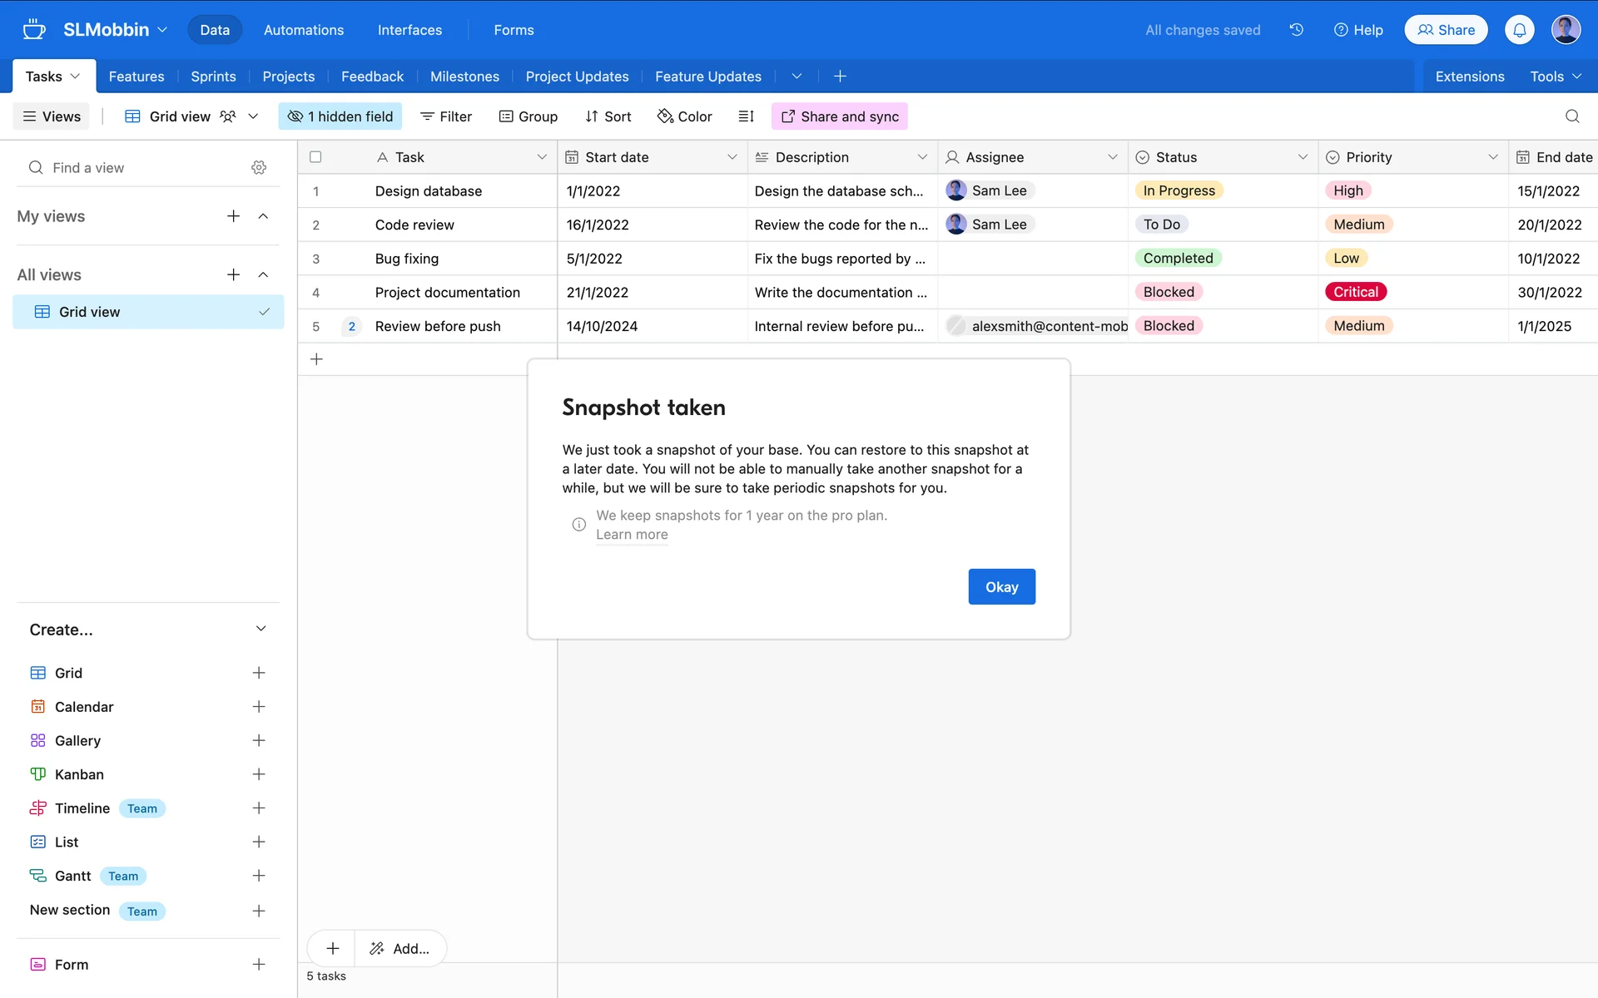Click the Calendar view icon
The height and width of the screenshot is (998, 1598).
click(38, 707)
